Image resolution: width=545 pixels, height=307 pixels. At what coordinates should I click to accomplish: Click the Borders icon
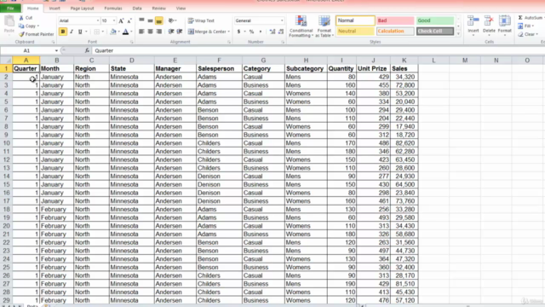tap(96, 32)
